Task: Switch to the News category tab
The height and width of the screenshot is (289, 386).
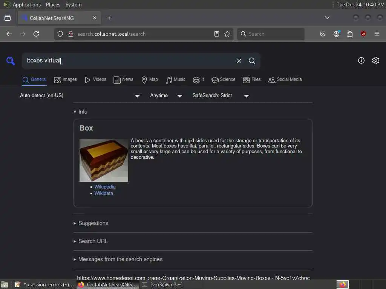Action: (123, 80)
